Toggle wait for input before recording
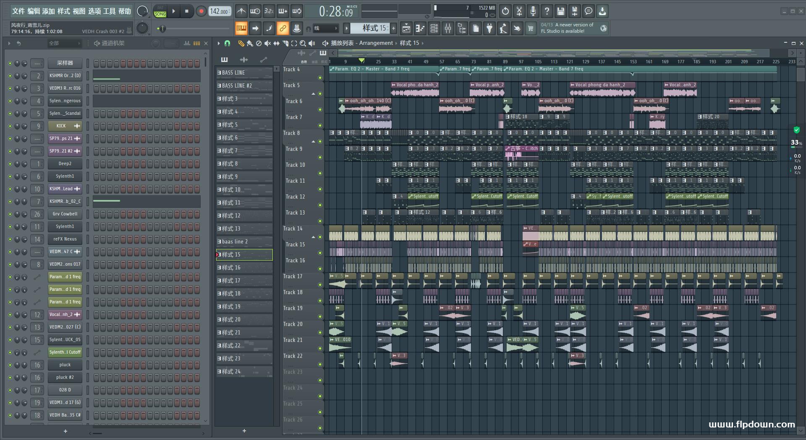Screen dimensions: 806x440 [255, 11]
